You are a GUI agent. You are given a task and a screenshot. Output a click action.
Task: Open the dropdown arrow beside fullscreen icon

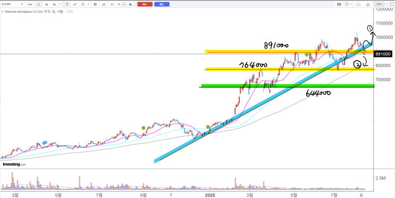[386, 4]
